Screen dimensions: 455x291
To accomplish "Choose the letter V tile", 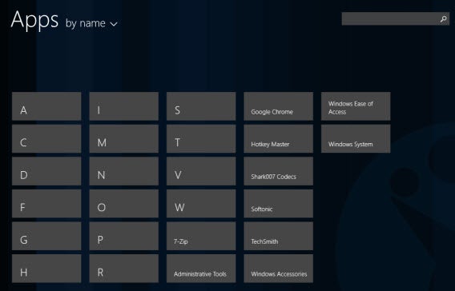I will [x=201, y=171].
